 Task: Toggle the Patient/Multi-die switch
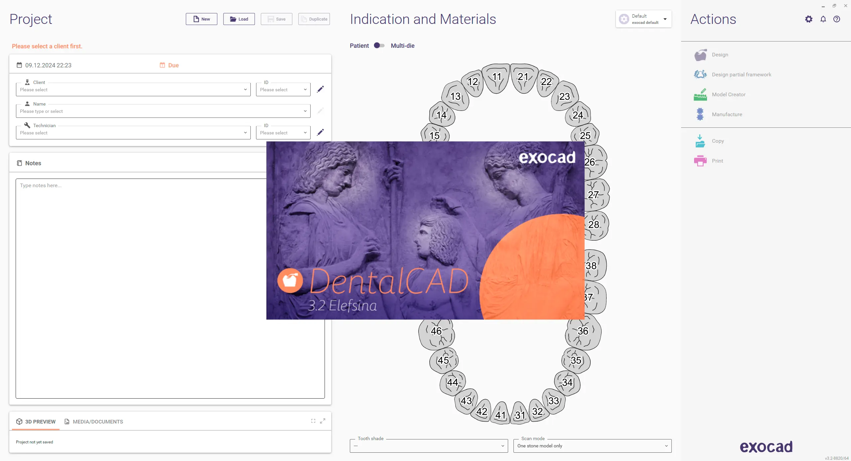pyautogui.click(x=379, y=45)
